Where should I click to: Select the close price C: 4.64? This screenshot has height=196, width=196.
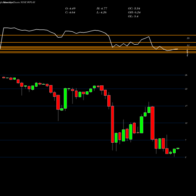coord(70,13)
